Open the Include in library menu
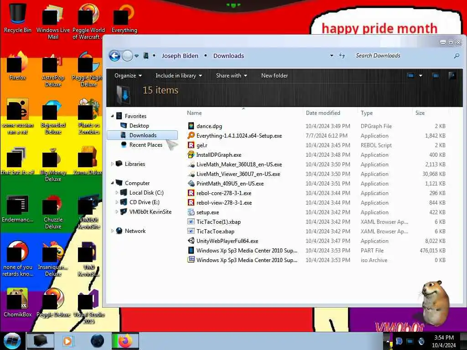467x350 pixels. point(179,76)
